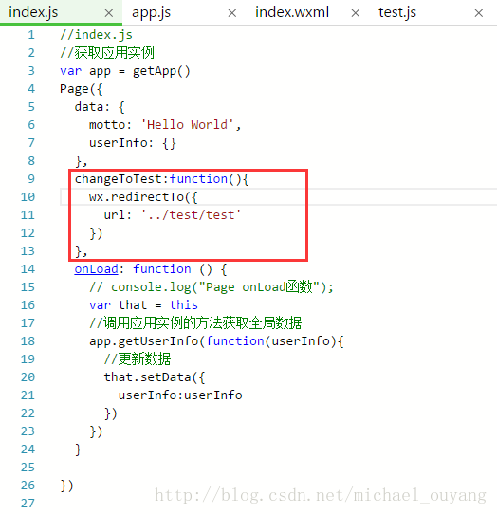The height and width of the screenshot is (514, 497).
Task: Click the 'var that = this' line
Action: (x=143, y=305)
